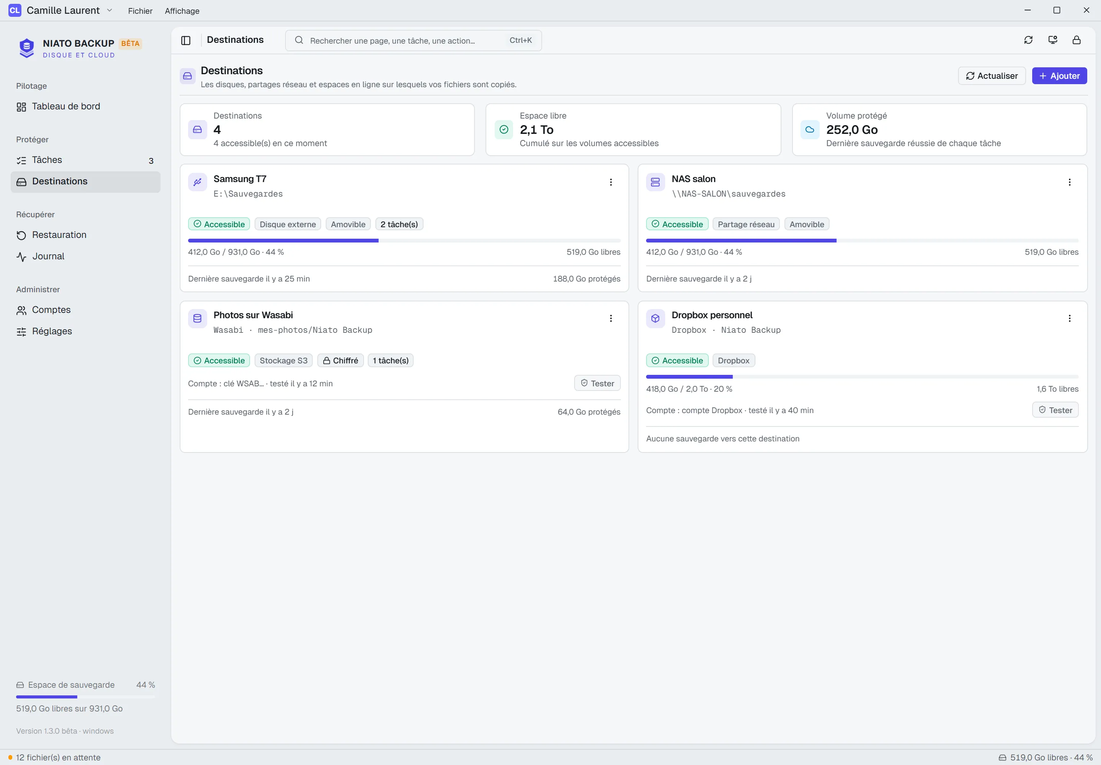Click the sync refresh icon in top bar
The height and width of the screenshot is (765, 1101).
(1028, 40)
